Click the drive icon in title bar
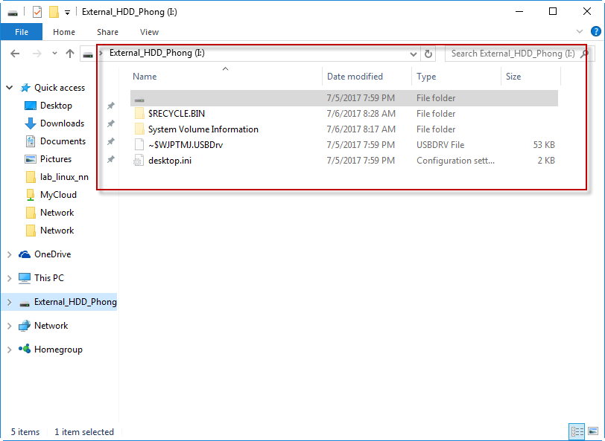Viewport: 605px width, 441px height. [13, 13]
